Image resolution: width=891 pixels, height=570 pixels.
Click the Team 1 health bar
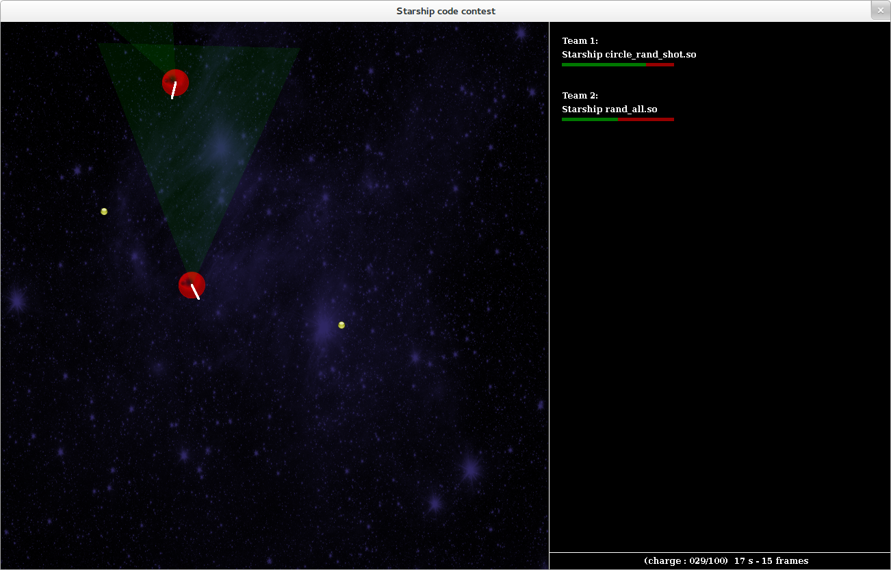point(618,64)
